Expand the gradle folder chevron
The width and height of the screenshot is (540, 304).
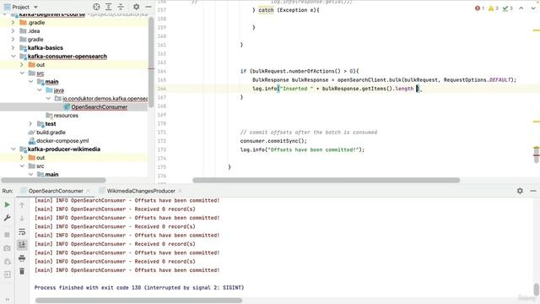tap(13, 40)
